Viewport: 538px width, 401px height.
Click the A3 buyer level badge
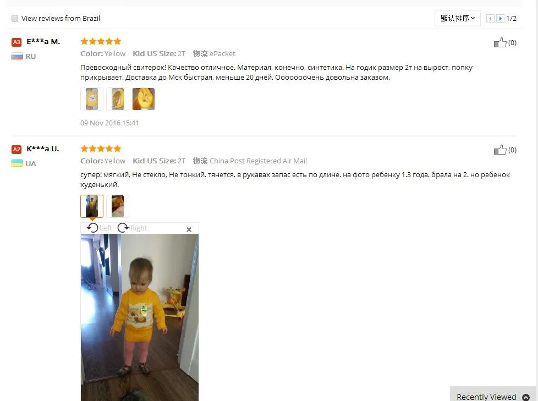[17, 42]
